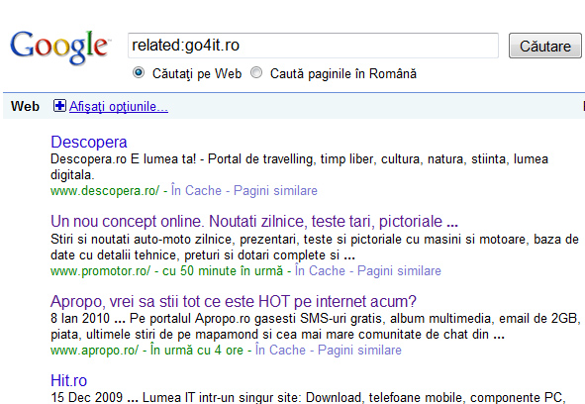Select Caută paginile în Română radio button
Screen dimensions: 585x404
pyautogui.click(x=256, y=72)
